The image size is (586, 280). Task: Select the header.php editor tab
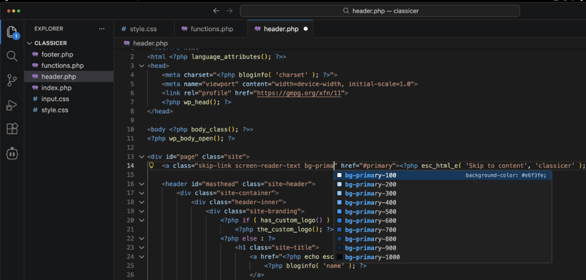(x=280, y=29)
